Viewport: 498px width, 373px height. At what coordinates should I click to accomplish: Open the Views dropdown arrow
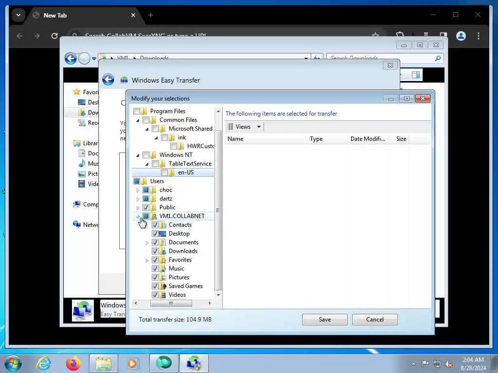click(x=259, y=127)
